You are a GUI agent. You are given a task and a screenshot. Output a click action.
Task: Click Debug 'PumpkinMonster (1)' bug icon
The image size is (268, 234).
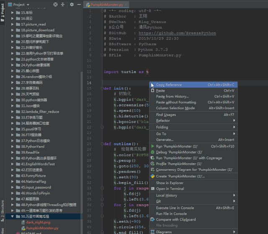[x=152, y=152]
